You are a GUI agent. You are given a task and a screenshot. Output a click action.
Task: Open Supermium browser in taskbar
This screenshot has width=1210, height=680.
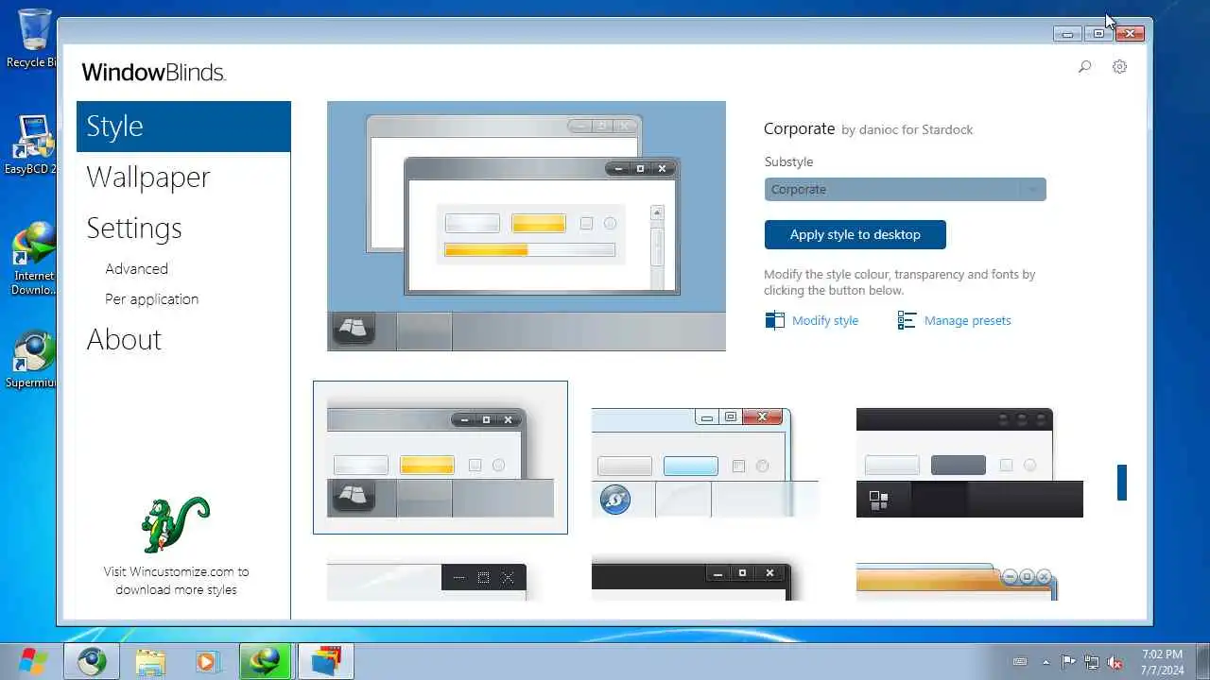92,661
